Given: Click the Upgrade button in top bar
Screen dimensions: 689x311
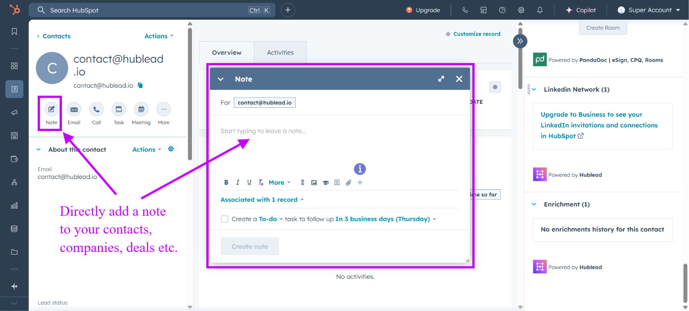Looking at the screenshot, I should tap(423, 10).
